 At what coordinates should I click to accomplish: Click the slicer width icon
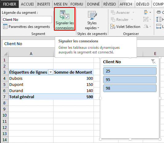pos(159,26)
